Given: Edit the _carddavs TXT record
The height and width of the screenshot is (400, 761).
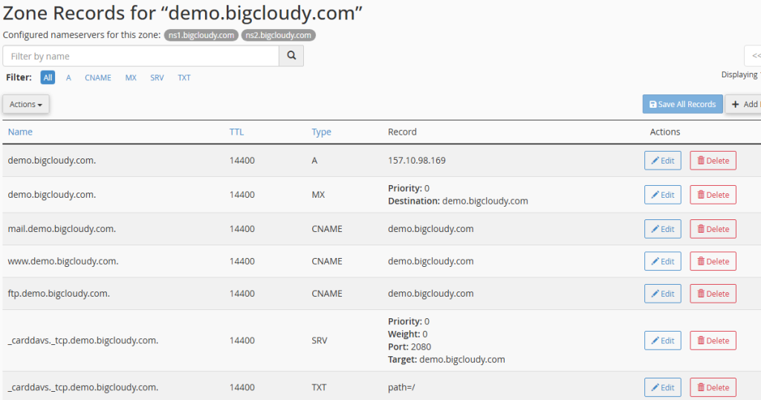Looking at the screenshot, I should click(x=662, y=387).
